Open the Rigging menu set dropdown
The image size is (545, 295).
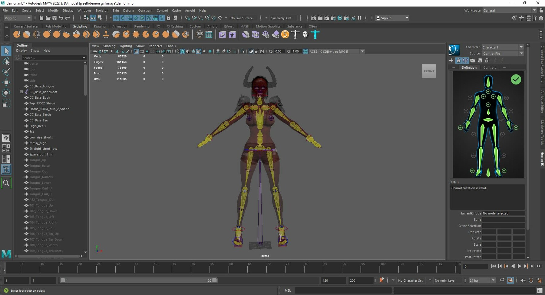click(18, 18)
